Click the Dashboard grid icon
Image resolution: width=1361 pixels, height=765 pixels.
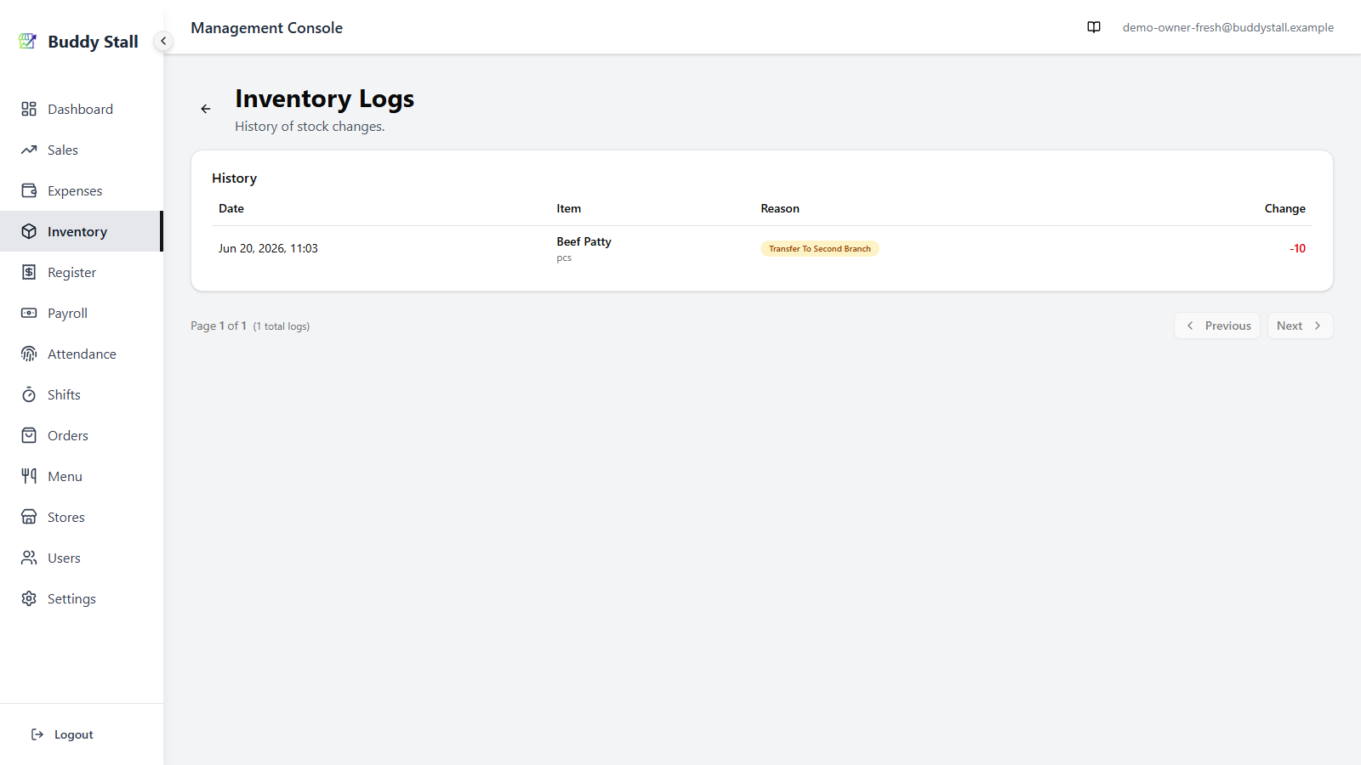pyautogui.click(x=29, y=109)
